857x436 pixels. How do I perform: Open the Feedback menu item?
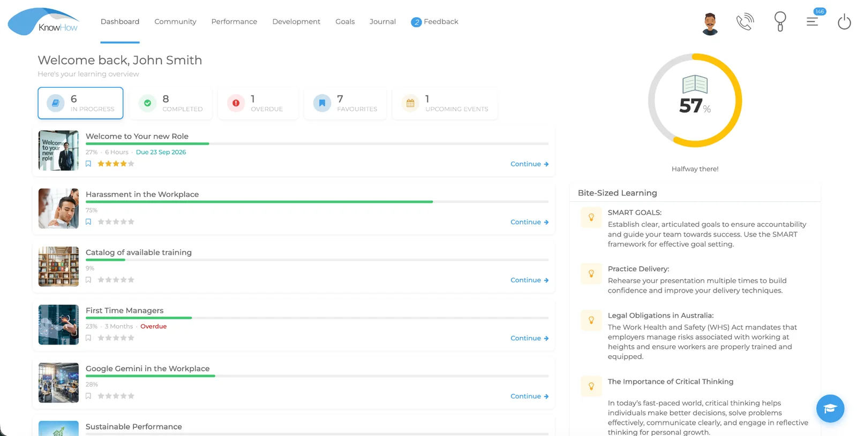tap(441, 21)
